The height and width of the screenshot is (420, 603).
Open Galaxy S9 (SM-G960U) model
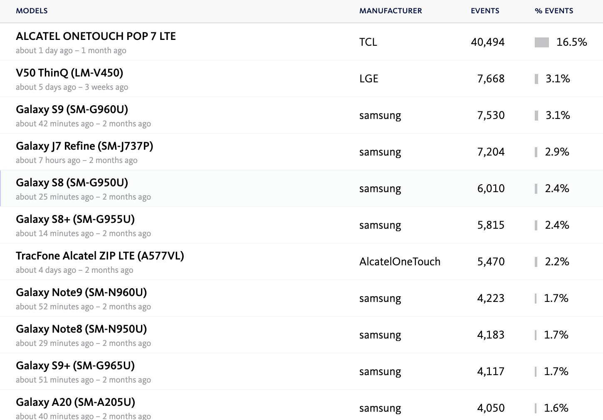[x=72, y=109]
